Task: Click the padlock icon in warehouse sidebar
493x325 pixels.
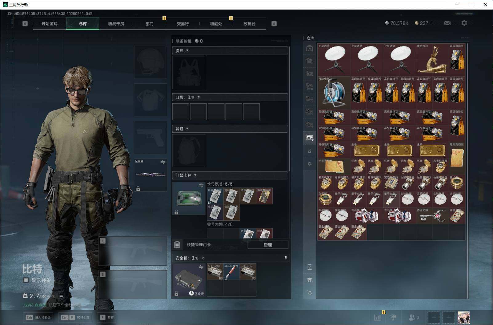Action: [x=310, y=151]
